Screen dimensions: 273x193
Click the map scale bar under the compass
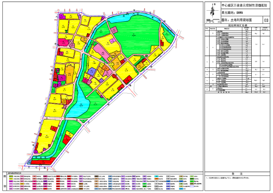213,21
